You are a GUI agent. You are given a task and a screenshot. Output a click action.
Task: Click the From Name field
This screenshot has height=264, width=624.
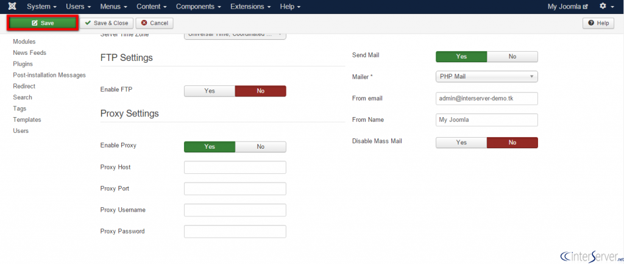(x=487, y=120)
